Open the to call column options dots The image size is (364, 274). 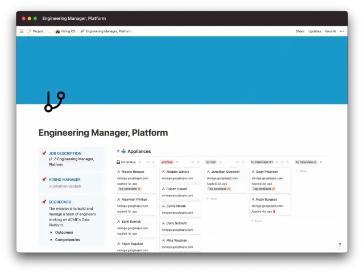[238, 162]
